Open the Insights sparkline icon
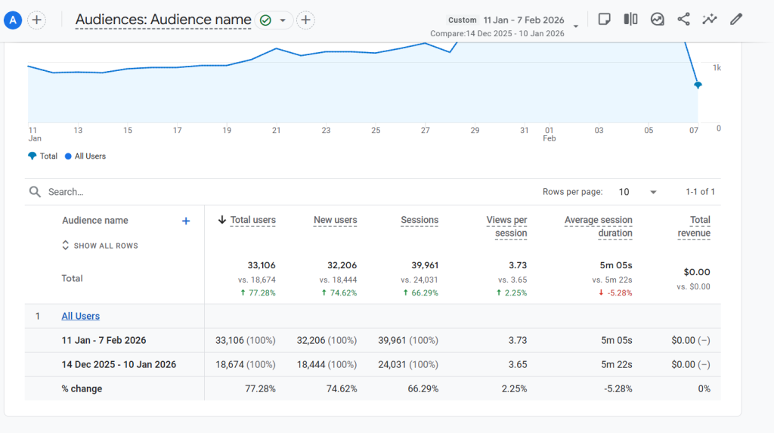 click(x=709, y=20)
